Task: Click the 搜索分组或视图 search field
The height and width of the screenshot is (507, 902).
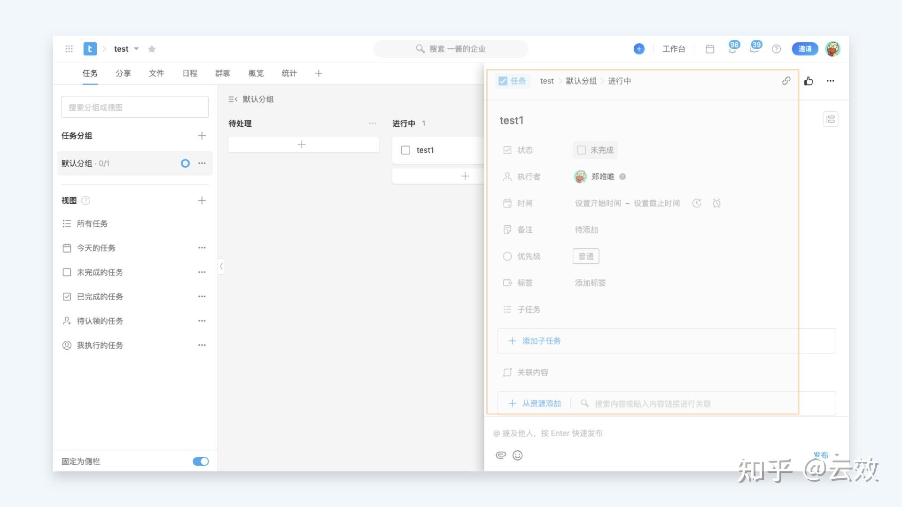Action: [135, 108]
